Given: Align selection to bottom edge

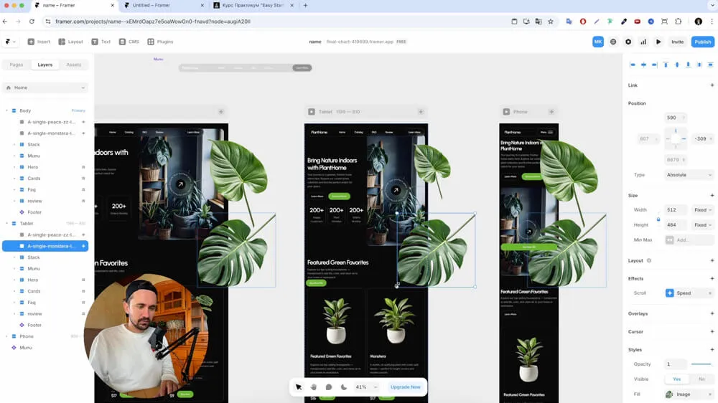Looking at the screenshot, I should pyautogui.click(x=688, y=65).
